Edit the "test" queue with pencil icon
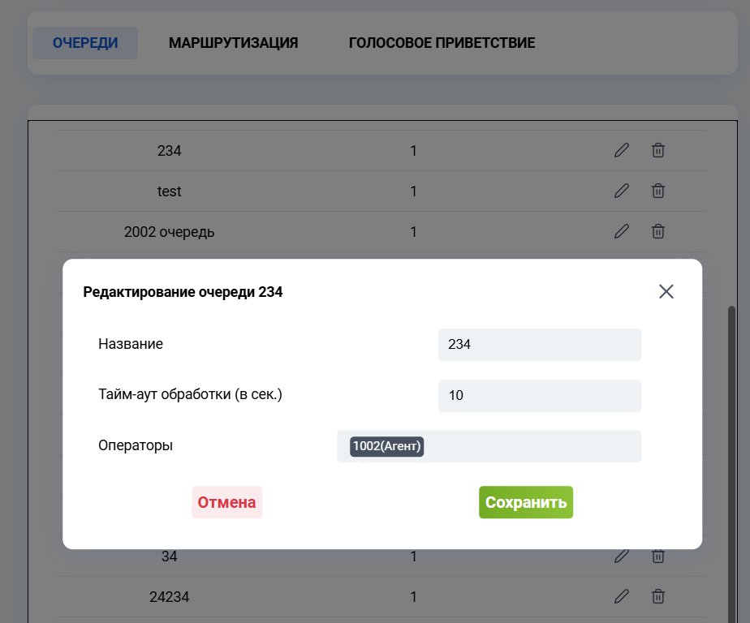 coord(621,191)
